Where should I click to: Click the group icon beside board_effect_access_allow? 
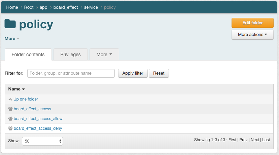[10, 119]
